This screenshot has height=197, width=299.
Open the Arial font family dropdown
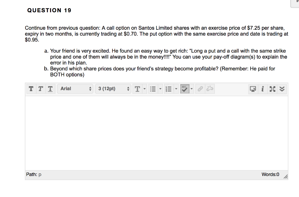click(75, 89)
